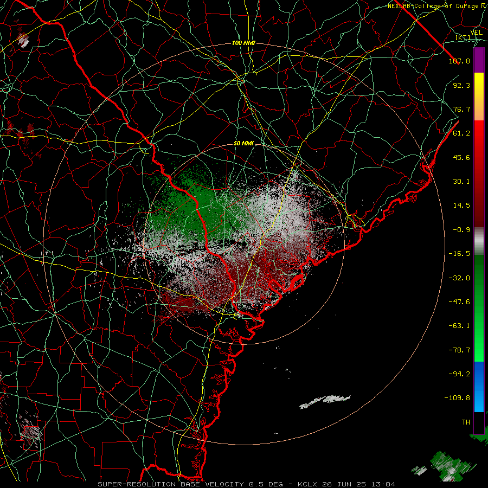Image resolution: width=488 pixels, height=488 pixels.
Task: Click the 107.8 value on velocity scale
Action: (x=459, y=61)
